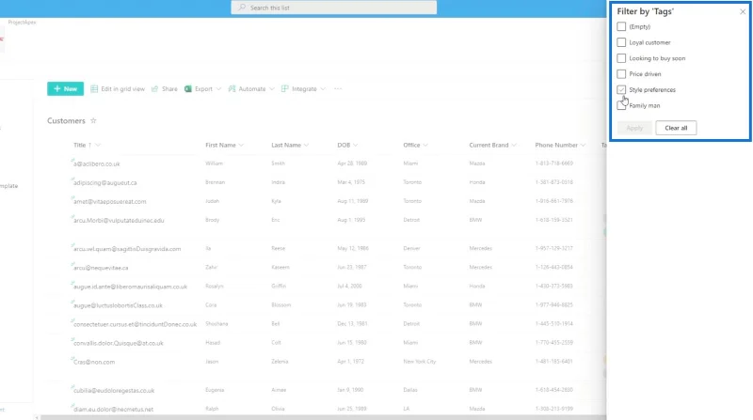Click the Integrate icon
Image resolution: width=753 pixels, height=420 pixels.
point(285,88)
